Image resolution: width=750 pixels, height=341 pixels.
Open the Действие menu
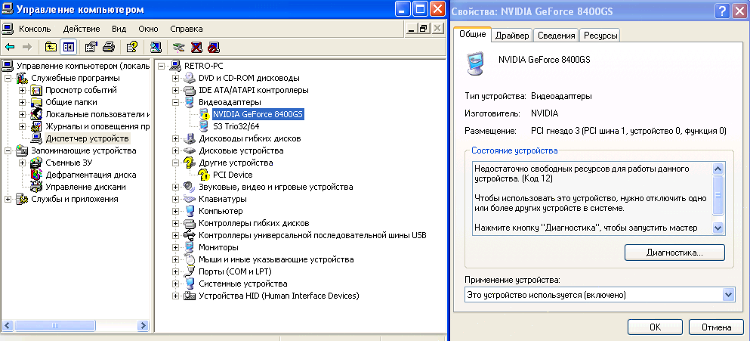(82, 29)
